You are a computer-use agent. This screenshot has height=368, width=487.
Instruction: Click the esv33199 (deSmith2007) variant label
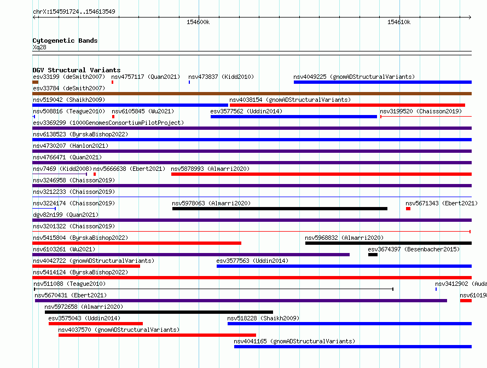coord(69,77)
